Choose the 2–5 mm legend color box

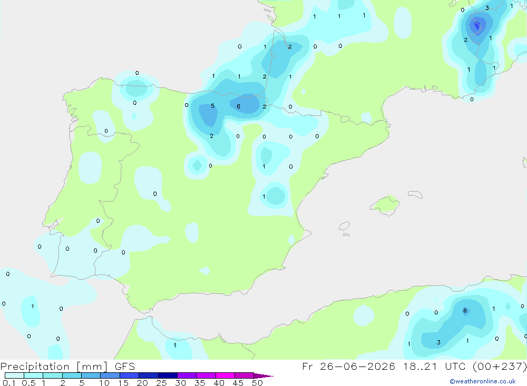[72, 375]
